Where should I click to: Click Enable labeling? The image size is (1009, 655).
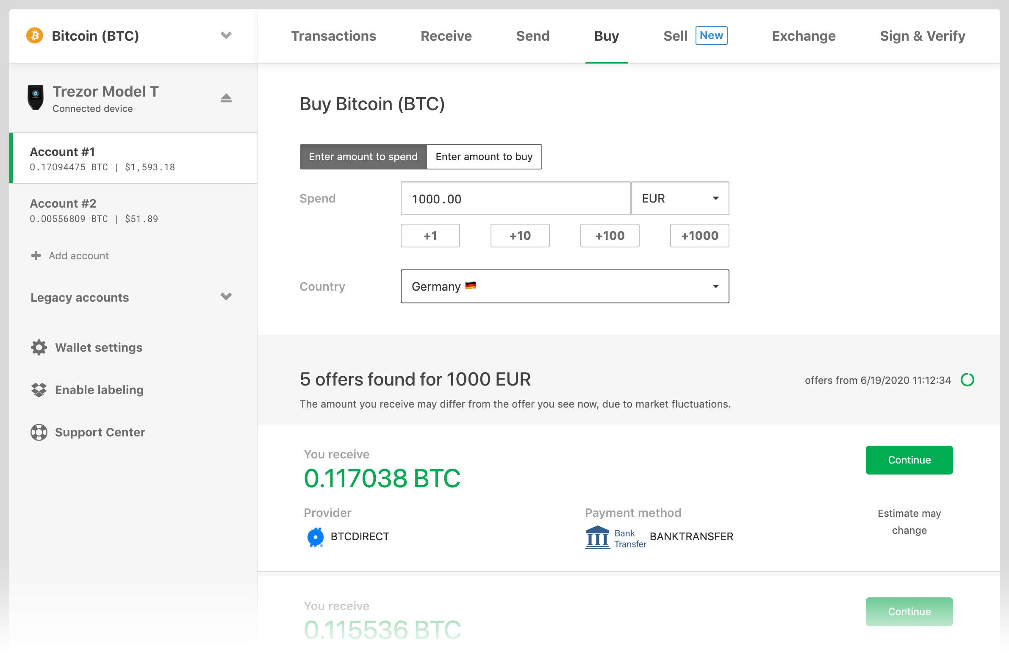[x=99, y=390]
